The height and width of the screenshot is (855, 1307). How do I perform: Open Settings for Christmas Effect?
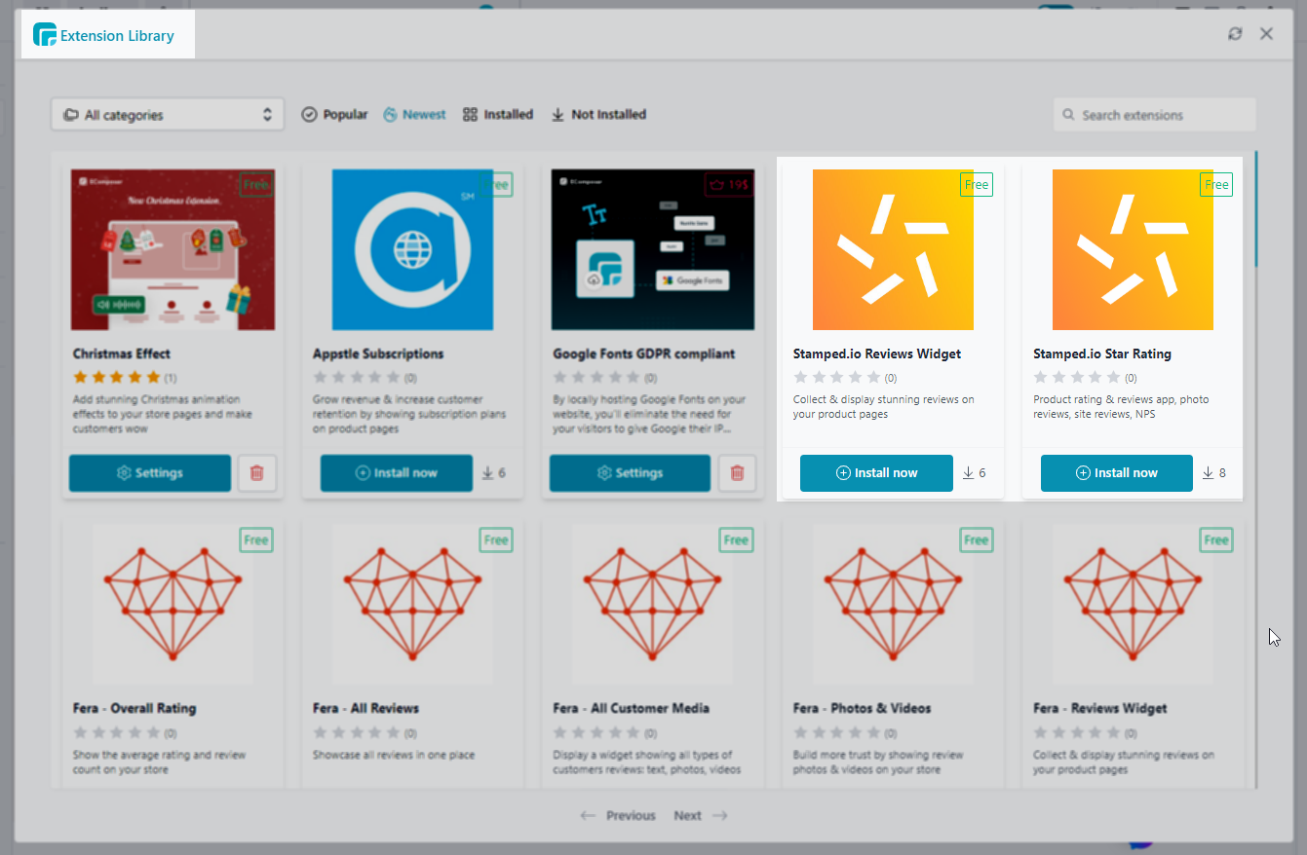pyautogui.click(x=150, y=472)
